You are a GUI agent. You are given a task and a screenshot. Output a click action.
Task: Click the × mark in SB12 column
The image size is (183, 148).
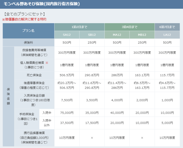pos(92,138)
